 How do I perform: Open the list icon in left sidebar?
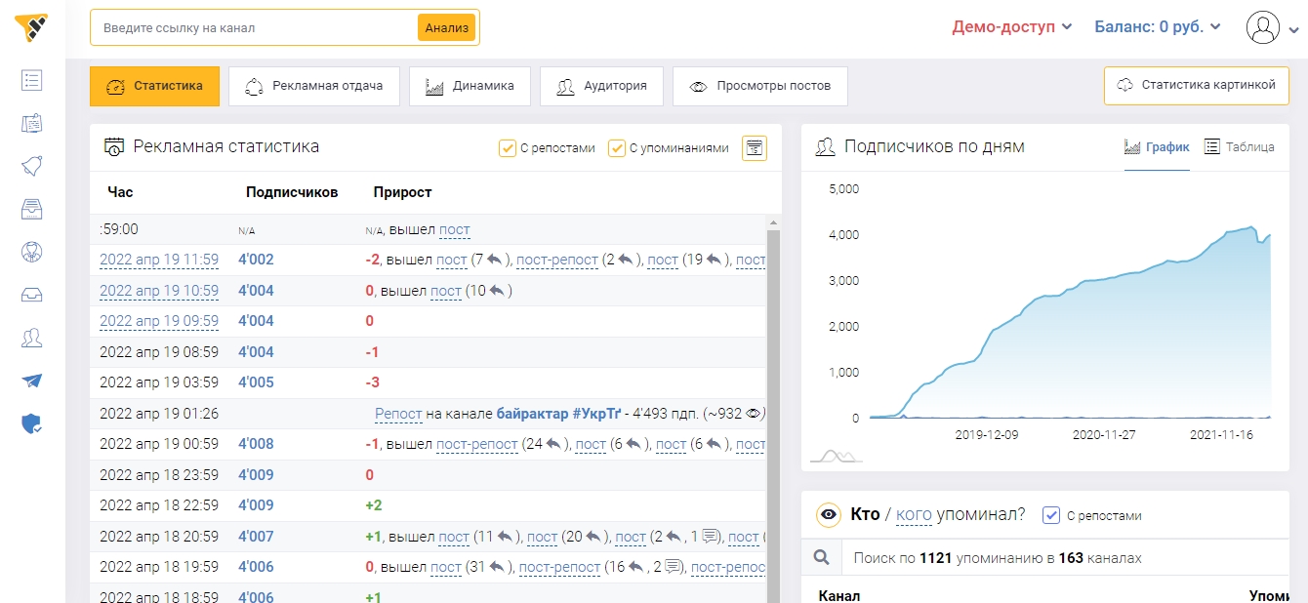click(x=31, y=80)
